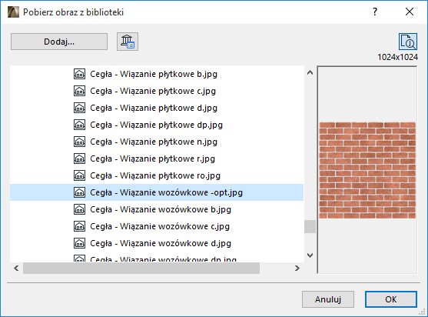Click icon beside Wiązanie wozówkowe d.jpg
Image resolution: width=428 pixels, height=317 pixels.
coord(79,243)
